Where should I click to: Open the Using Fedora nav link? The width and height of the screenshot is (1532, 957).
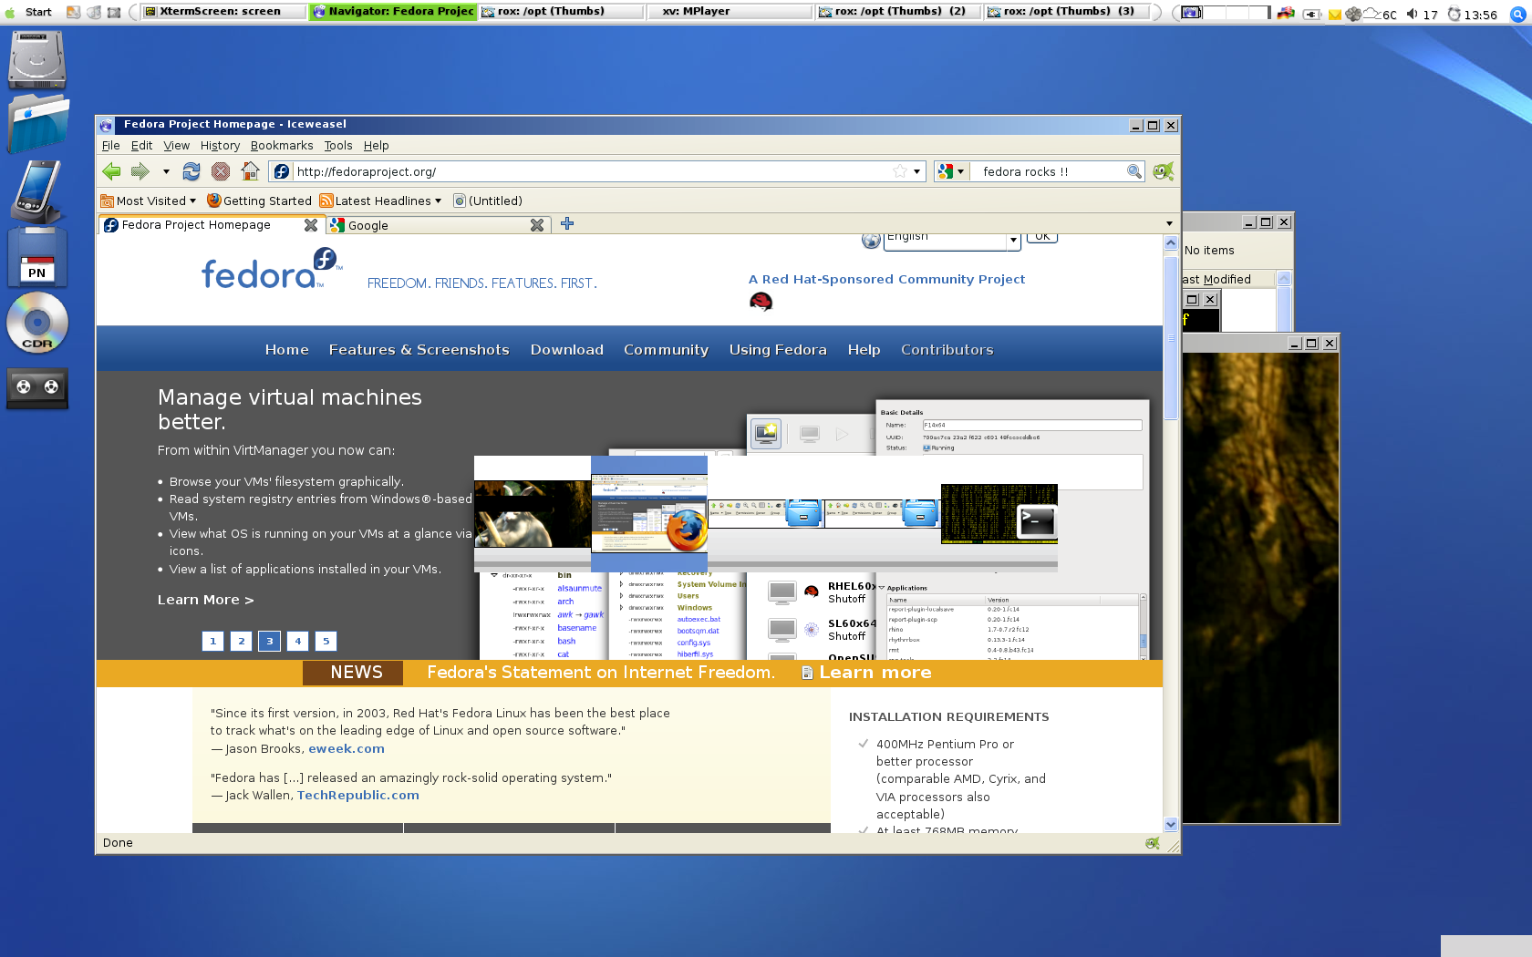pyautogui.click(x=777, y=350)
